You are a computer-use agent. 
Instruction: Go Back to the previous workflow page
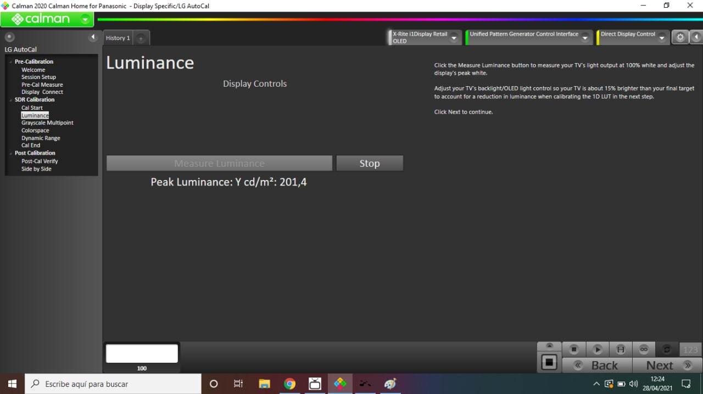597,365
